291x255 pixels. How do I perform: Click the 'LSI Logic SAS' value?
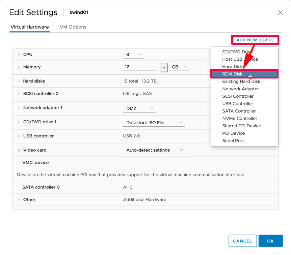(x=137, y=94)
